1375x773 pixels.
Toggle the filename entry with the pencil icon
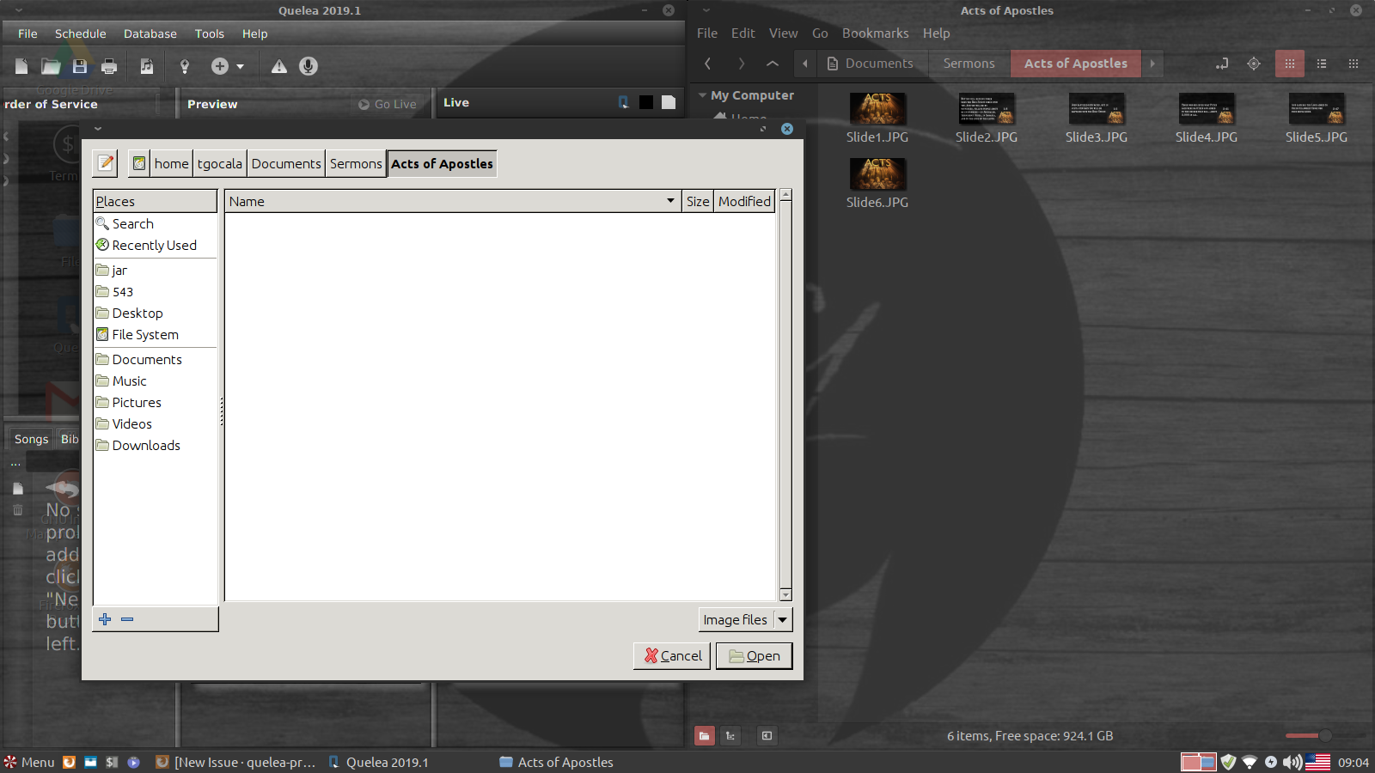pos(104,163)
